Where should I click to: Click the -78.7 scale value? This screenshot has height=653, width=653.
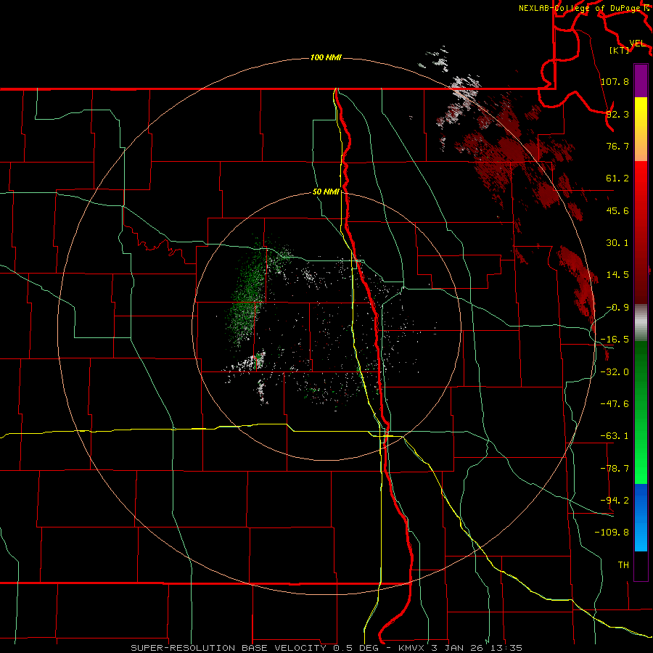615,469
